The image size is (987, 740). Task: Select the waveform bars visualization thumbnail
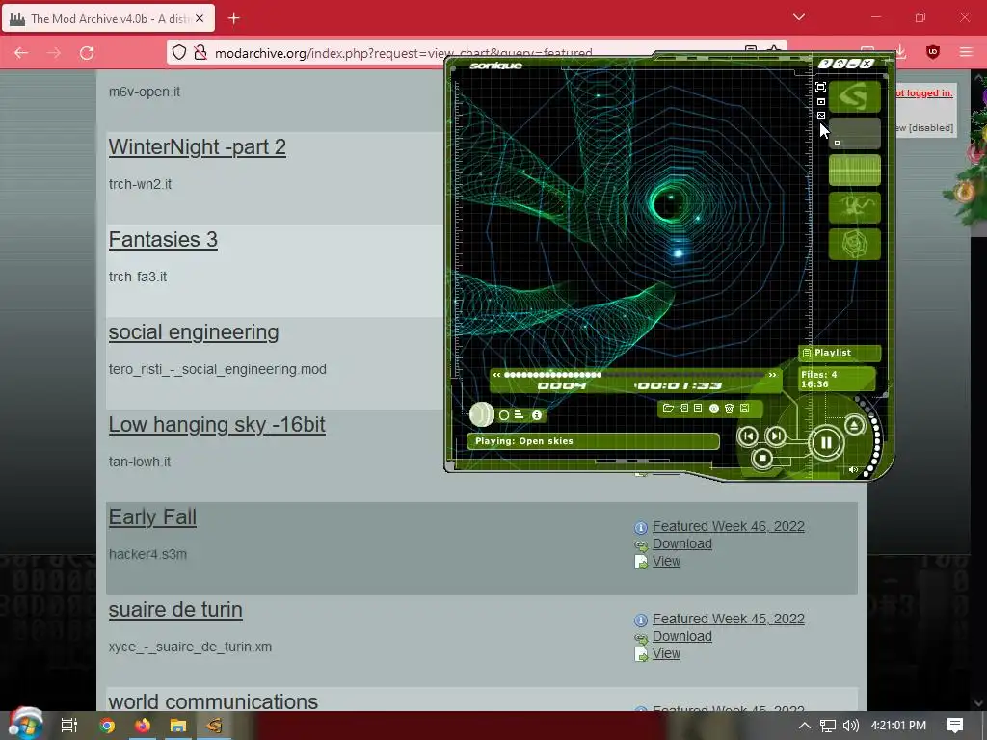tap(854, 171)
